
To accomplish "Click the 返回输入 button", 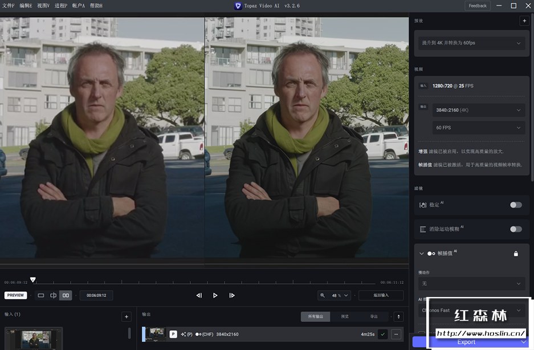I will (x=381, y=295).
